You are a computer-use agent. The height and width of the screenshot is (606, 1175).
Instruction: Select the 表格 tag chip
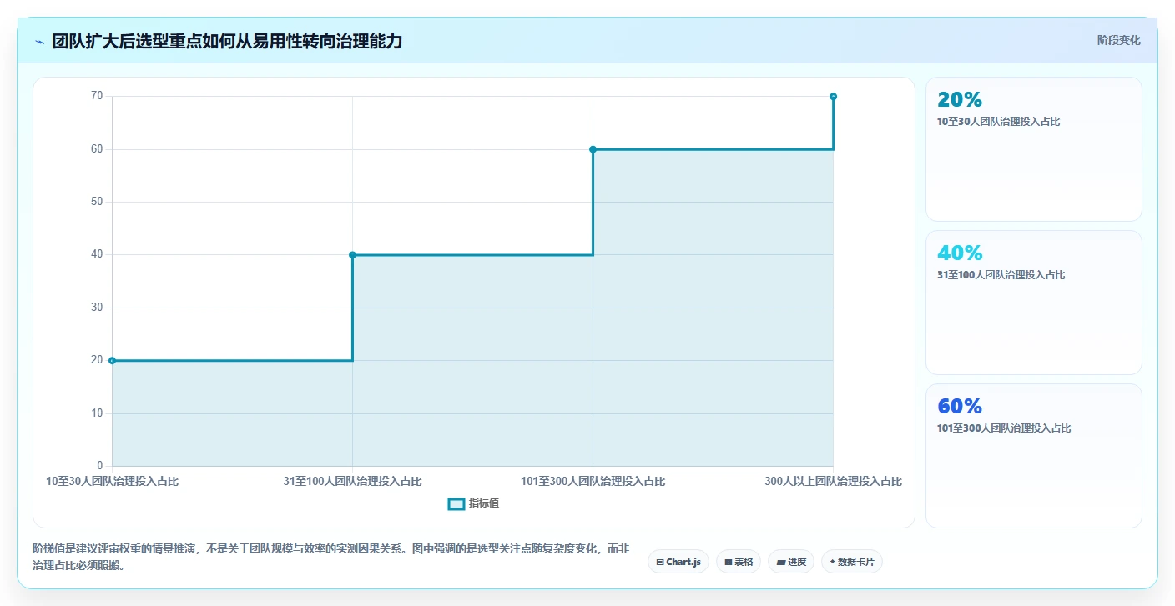pyautogui.click(x=739, y=562)
